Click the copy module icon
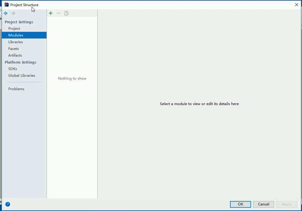Screen dimensions: 302x211 pos(66,13)
